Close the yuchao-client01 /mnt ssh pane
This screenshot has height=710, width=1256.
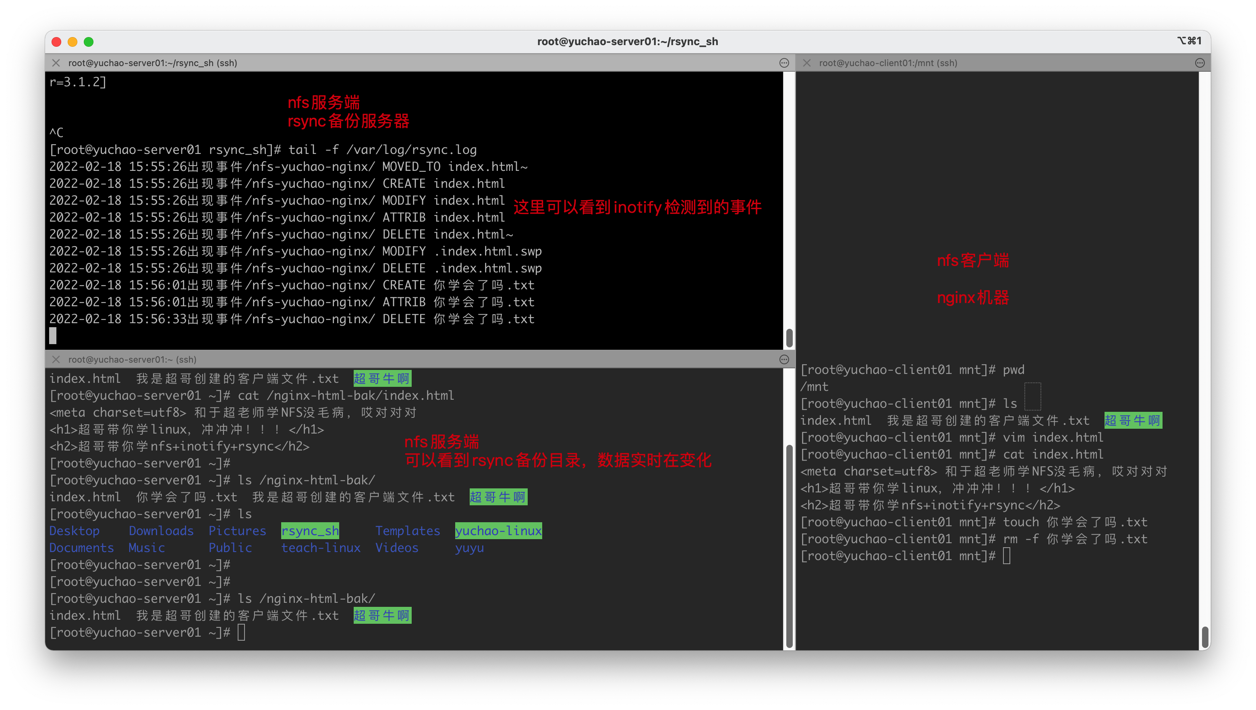click(807, 63)
